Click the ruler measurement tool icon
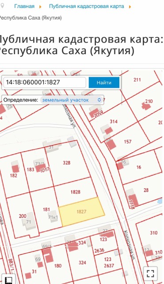The width and height of the screenshot is (164, 284). pos(9,280)
